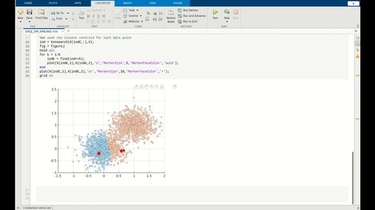This screenshot has width=375, height=210.
Task: Click Run to End
Action: (187, 22)
